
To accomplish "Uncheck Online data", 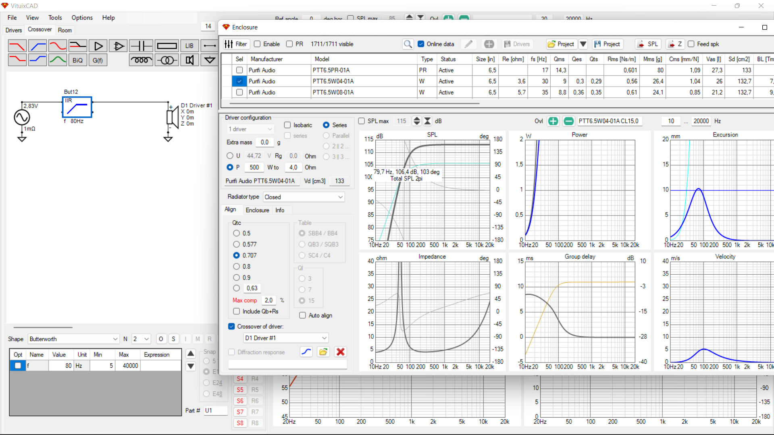I will click(421, 44).
